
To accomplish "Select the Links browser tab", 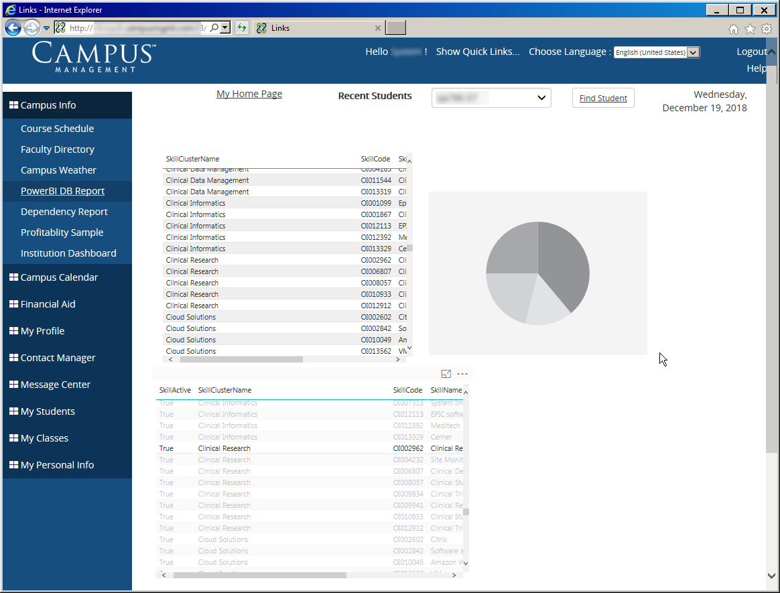I will pyautogui.click(x=316, y=28).
